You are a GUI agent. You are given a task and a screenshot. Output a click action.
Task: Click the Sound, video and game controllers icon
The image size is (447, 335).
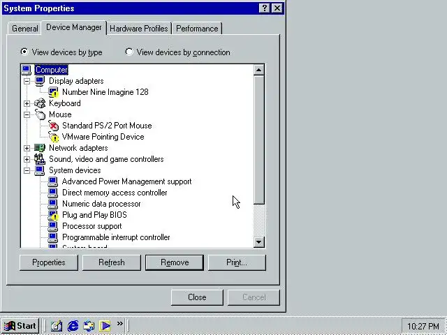coord(40,159)
